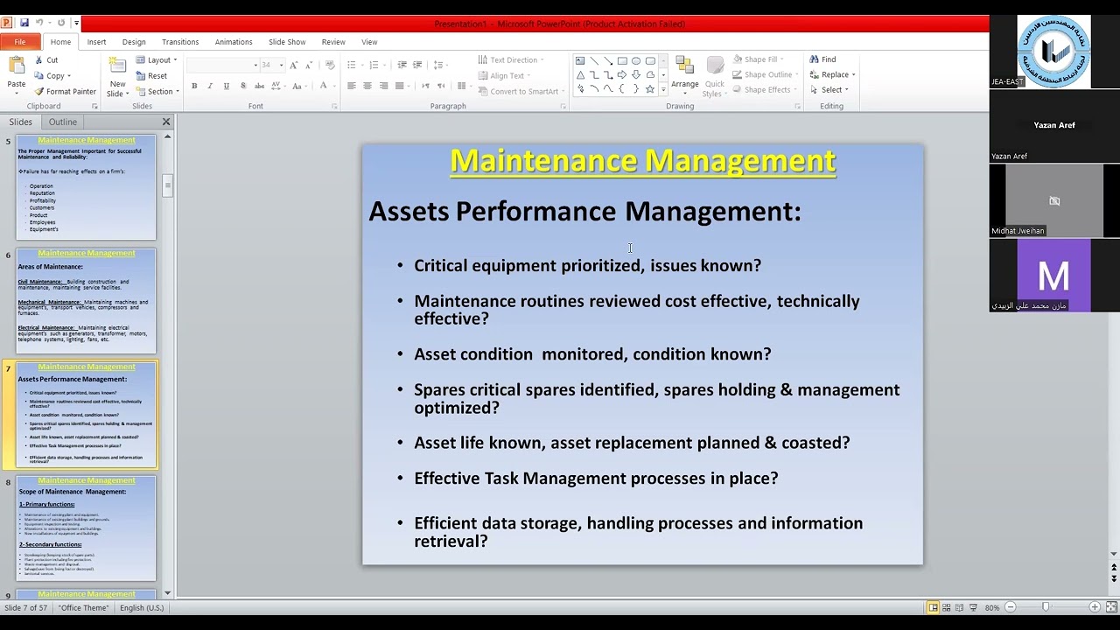The width and height of the screenshot is (1120, 630).
Task: Open the Arrange tool in Drawing group
Action: pos(684,76)
